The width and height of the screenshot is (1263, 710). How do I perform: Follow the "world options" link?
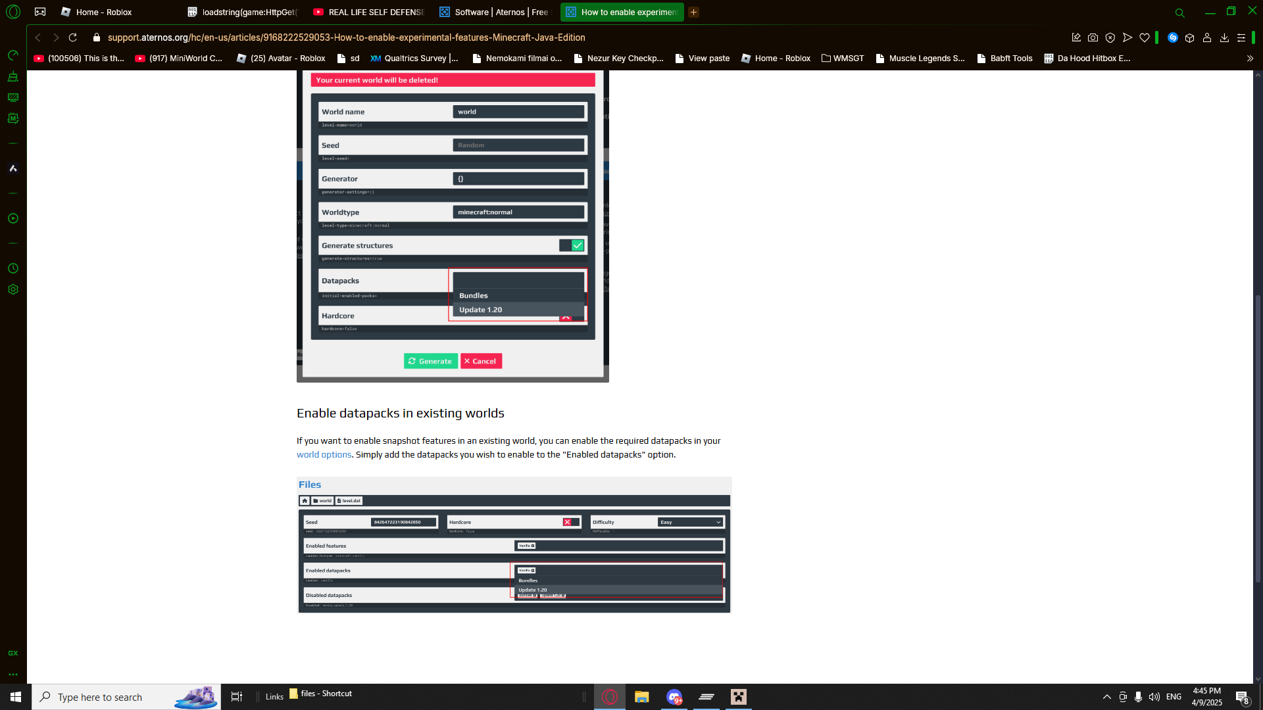click(324, 455)
